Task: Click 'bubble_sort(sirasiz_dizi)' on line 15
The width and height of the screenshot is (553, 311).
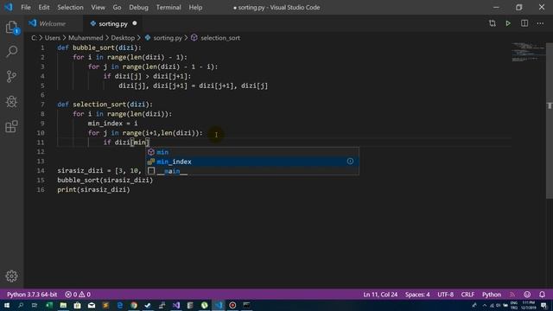Action: (x=105, y=181)
